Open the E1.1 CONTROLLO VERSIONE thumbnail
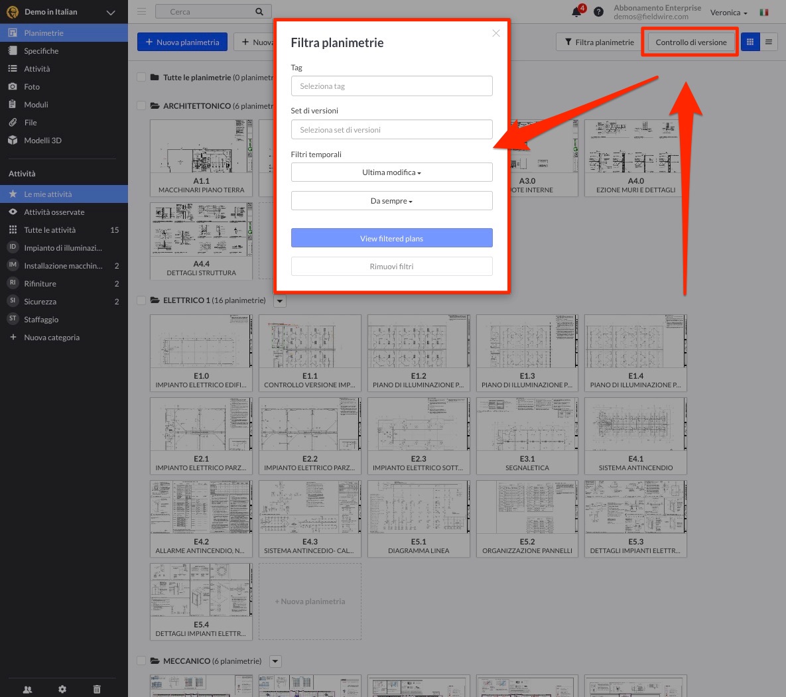The image size is (786, 697). 310,353
